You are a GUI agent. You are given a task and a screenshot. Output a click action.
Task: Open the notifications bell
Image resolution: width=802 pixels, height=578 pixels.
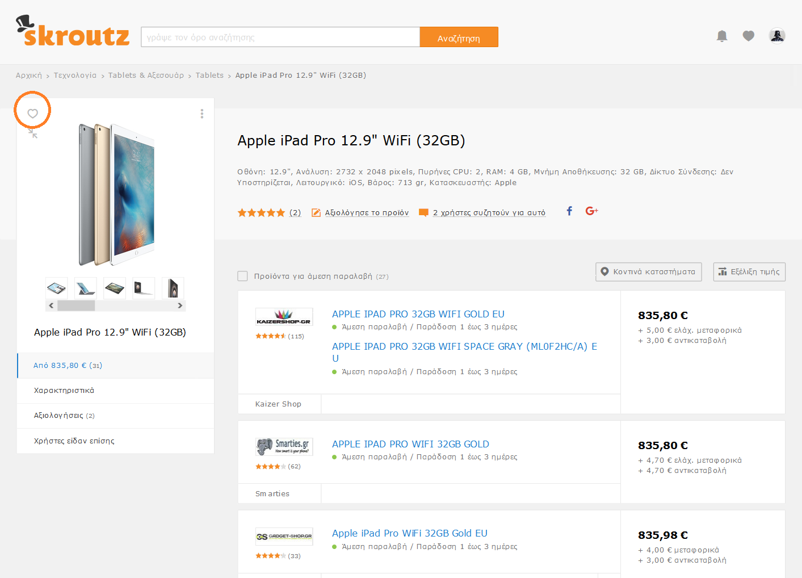pos(722,36)
